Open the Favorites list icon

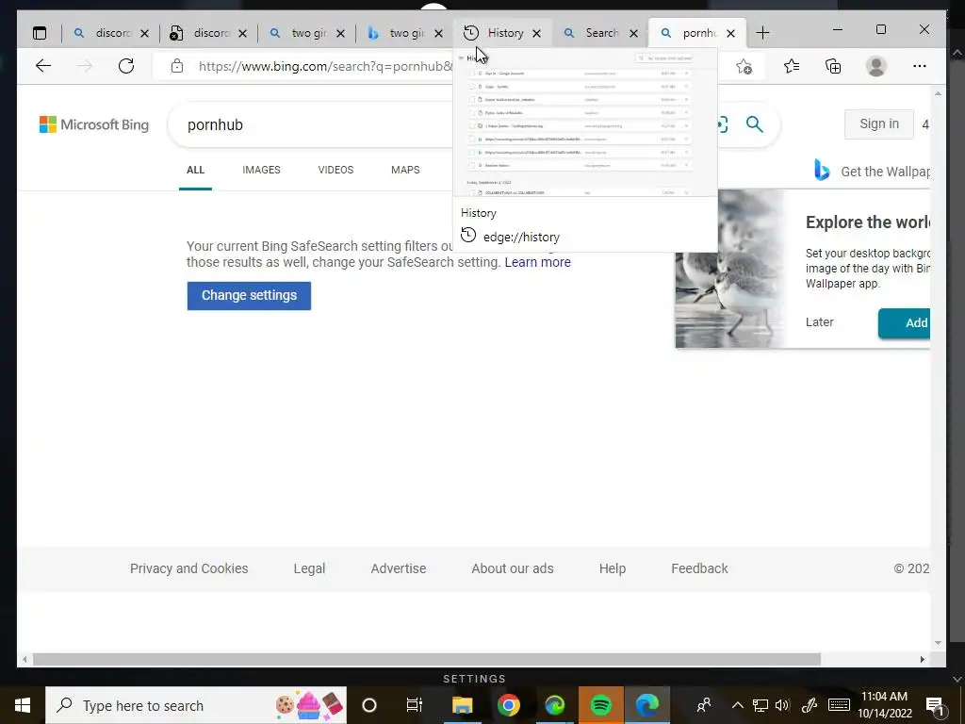pyautogui.click(x=792, y=66)
